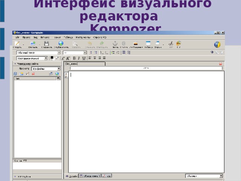Click the site manager globe icon
Image resolution: width=241 pixels, height=181 pixels.
click(x=57, y=74)
